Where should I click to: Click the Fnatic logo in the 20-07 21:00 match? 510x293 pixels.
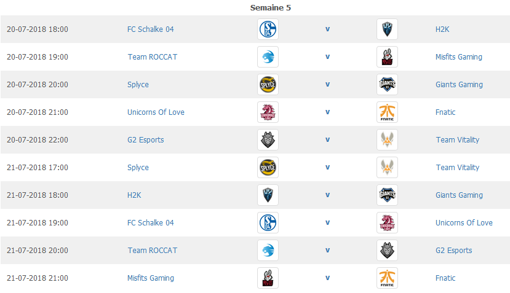(x=387, y=112)
